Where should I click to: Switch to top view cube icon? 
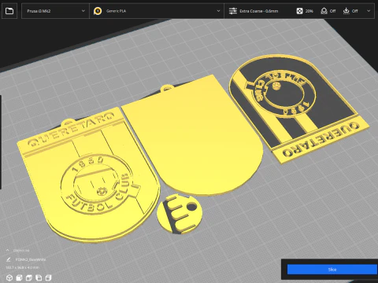[x=29, y=277]
